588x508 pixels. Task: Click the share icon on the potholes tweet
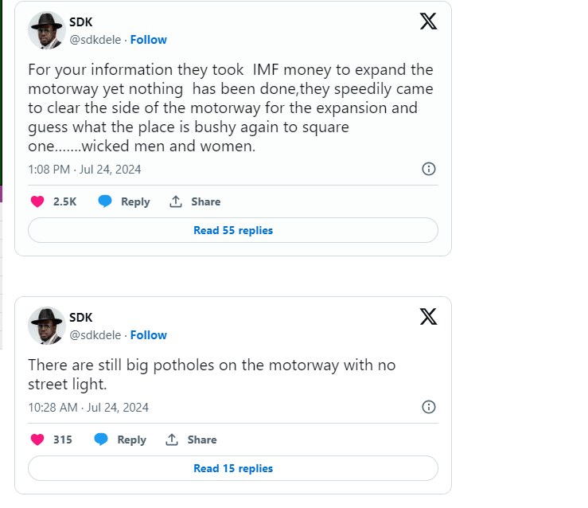point(172,440)
